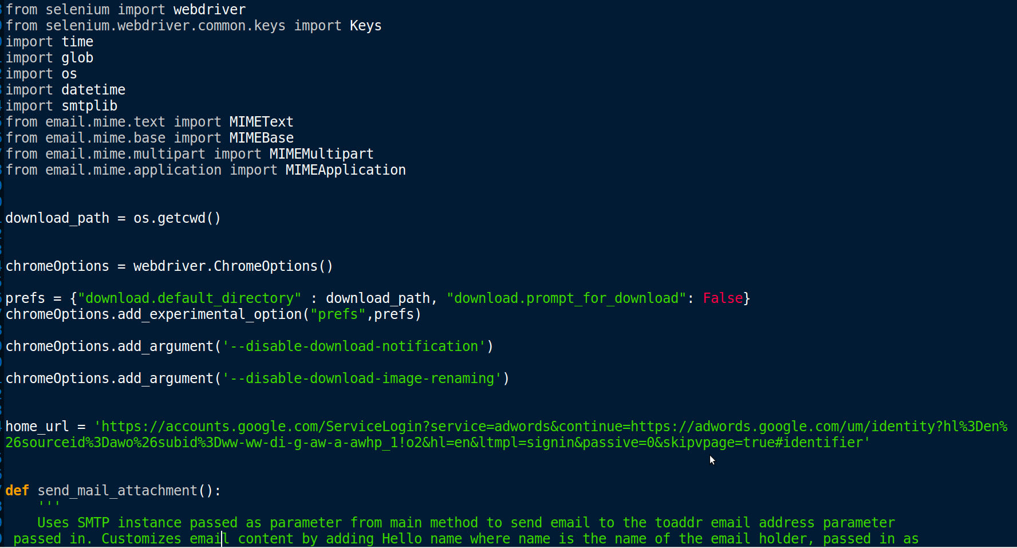The image size is (1017, 548).
Task: Click 'time' in the 'import time' line
Action: pyautogui.click(x=77, y=42)
